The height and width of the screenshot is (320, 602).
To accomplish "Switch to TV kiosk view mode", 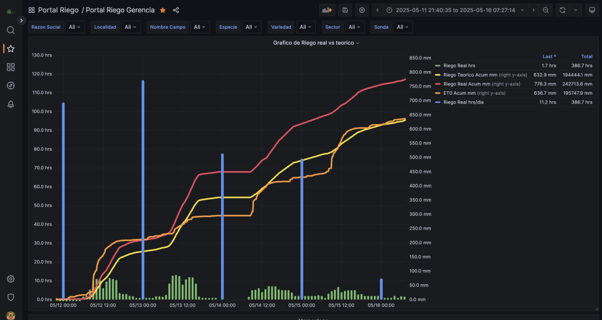I will click(x=591, y=10).
